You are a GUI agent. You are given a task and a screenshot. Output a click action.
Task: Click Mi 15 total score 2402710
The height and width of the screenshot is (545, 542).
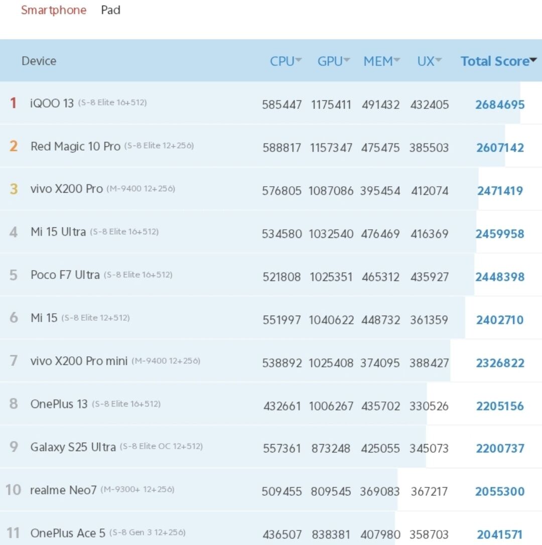(x=500, y=320)
